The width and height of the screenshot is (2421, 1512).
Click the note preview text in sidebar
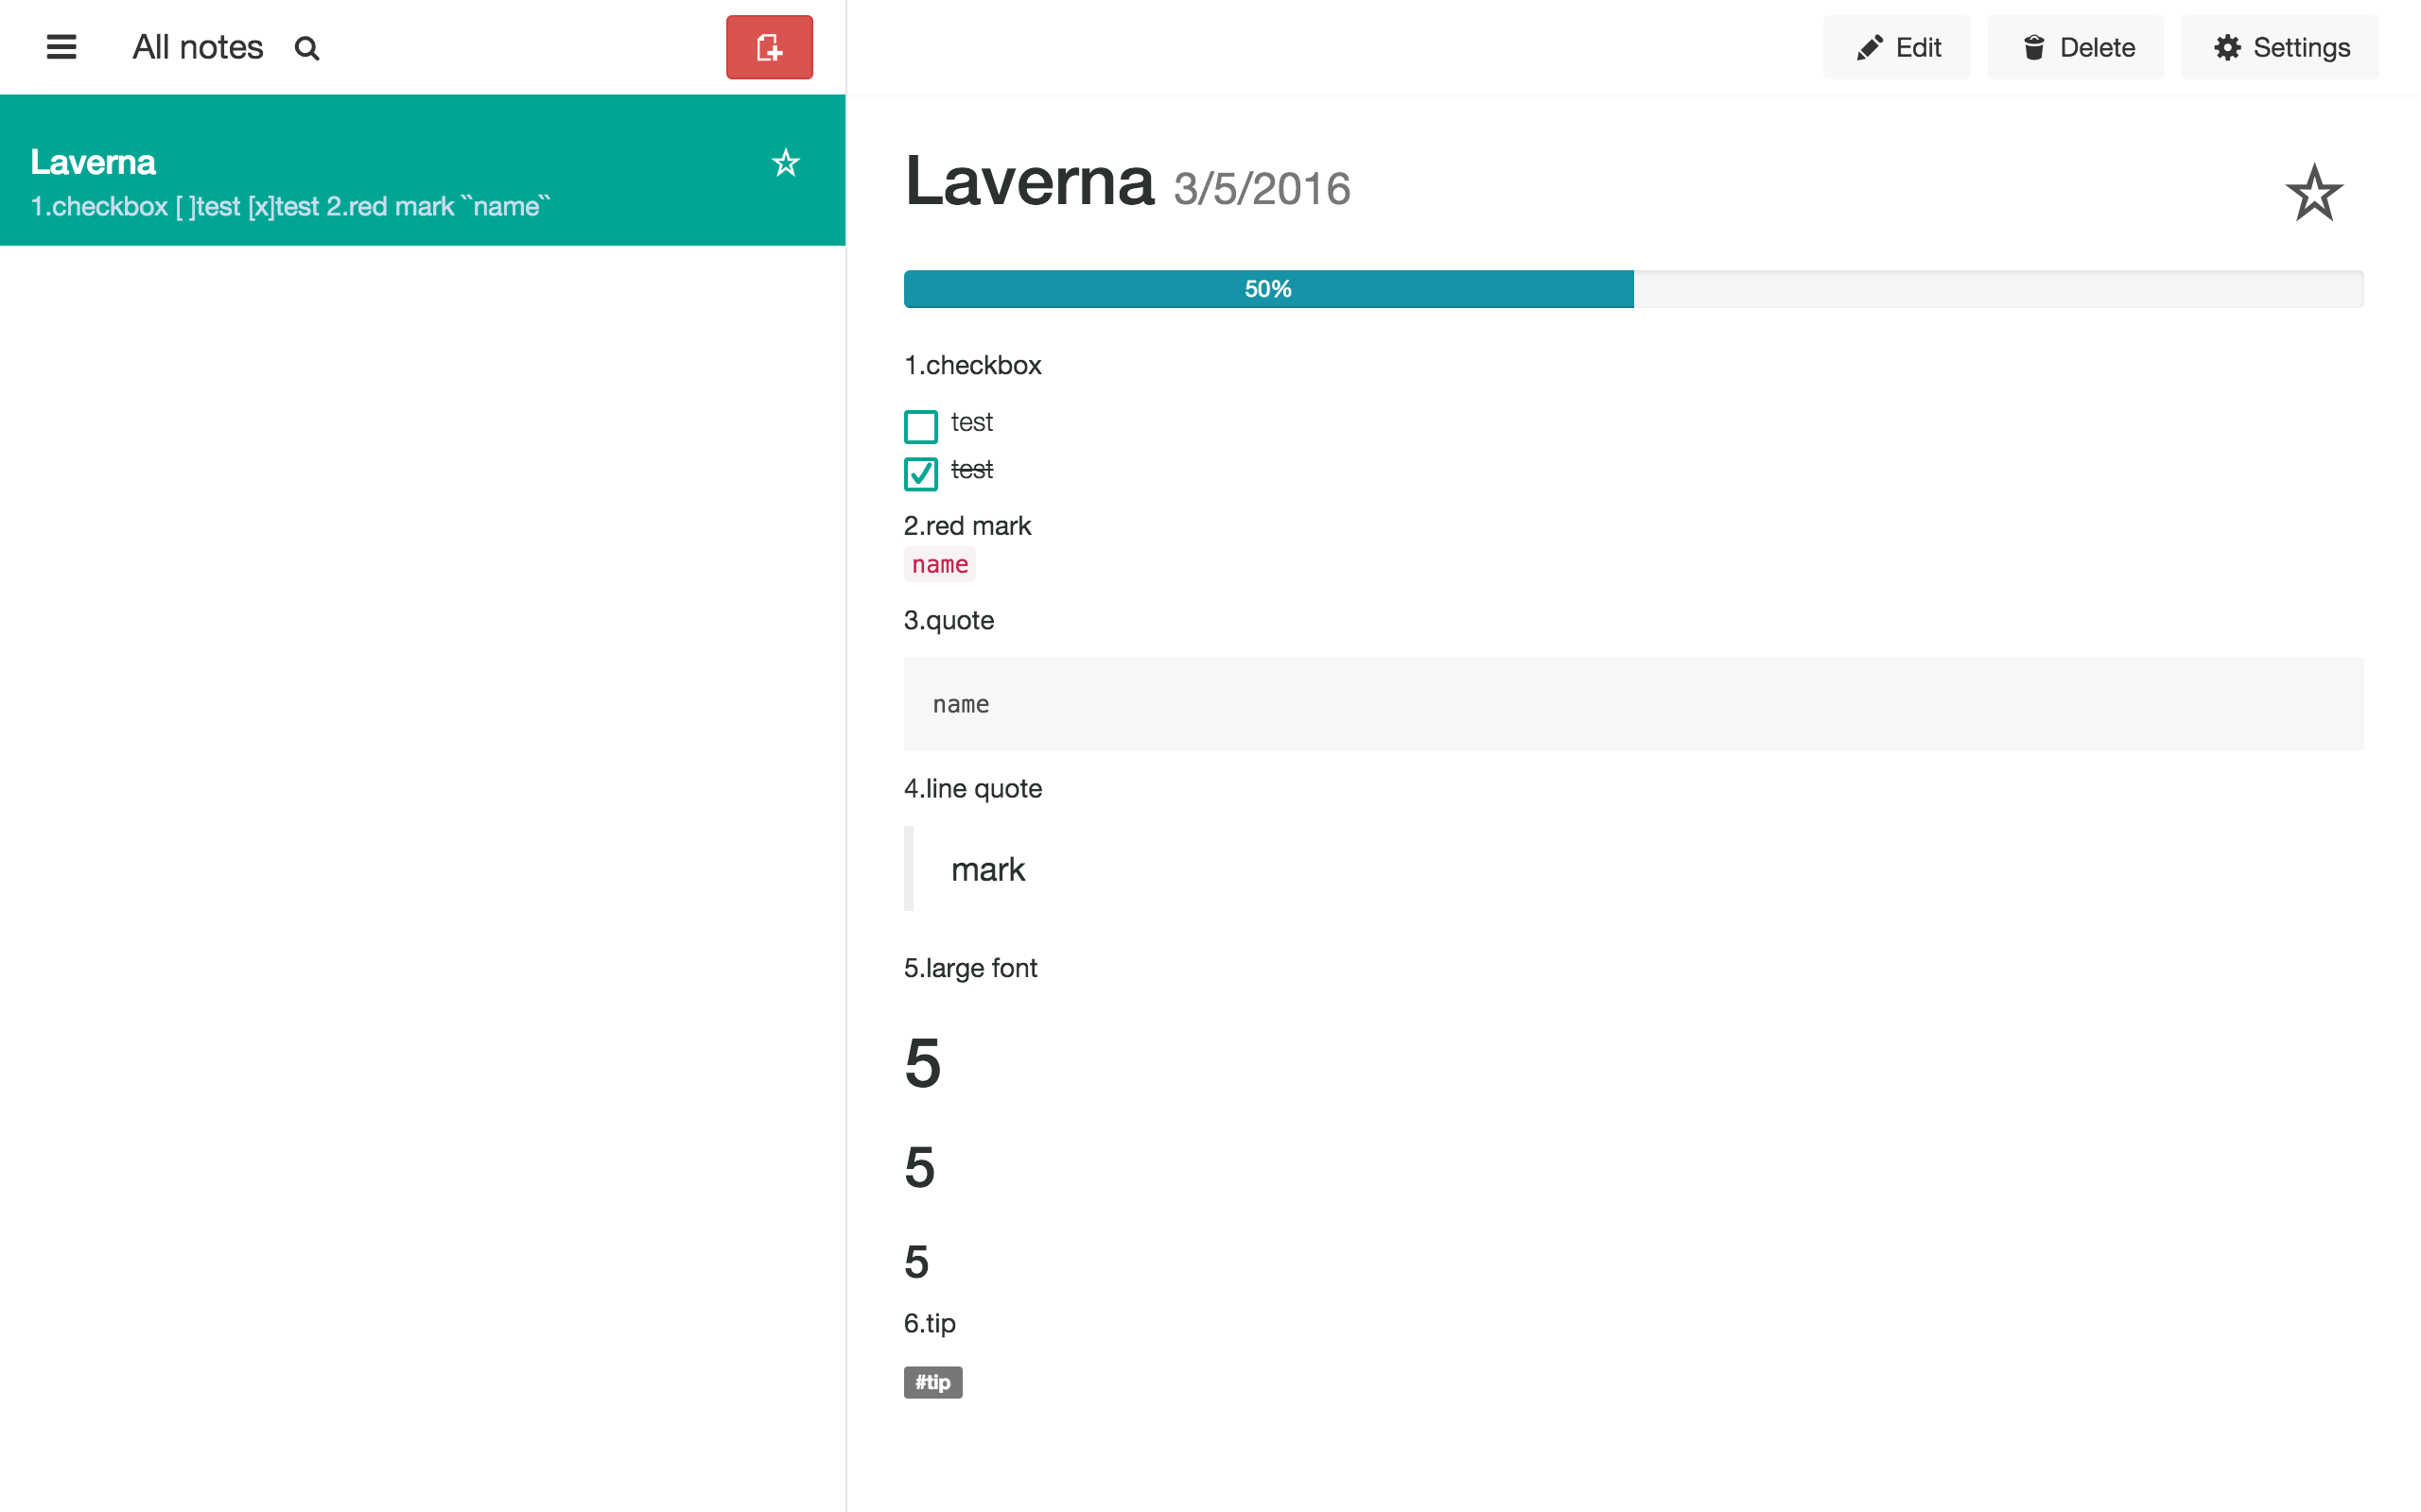(x=290, y=206)
